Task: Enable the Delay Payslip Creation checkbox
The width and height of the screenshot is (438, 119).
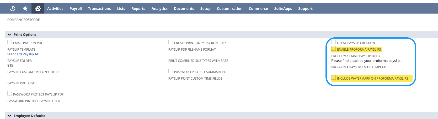Action: (x=334, y=42)
